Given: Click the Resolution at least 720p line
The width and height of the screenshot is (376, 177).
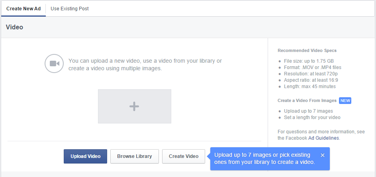Looking at the screenshot, I should (311, 74).
